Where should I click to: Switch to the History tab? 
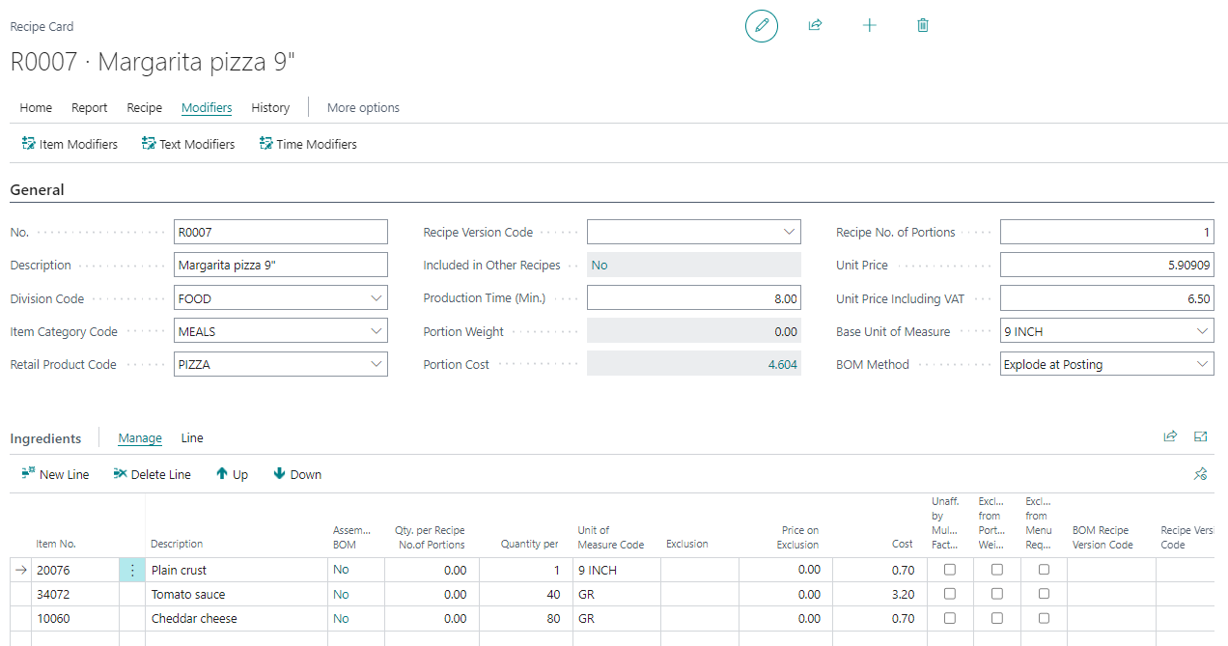[x=270, y=108]
